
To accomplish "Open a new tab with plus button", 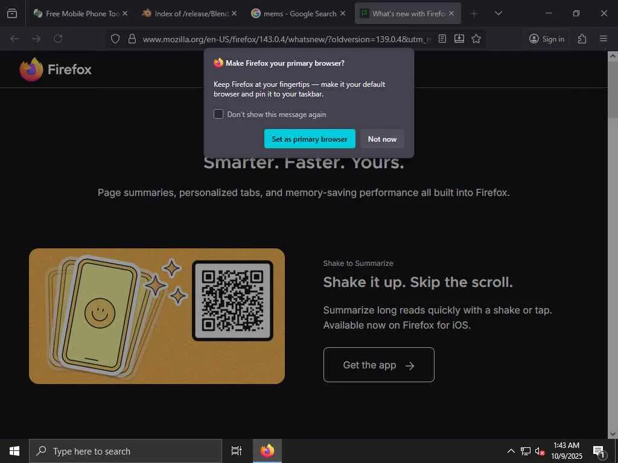I will (474, 14).
